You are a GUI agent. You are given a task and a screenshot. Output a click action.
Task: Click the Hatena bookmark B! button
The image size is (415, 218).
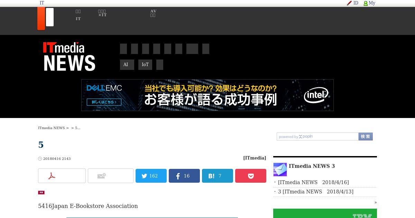tap(218, 176)
